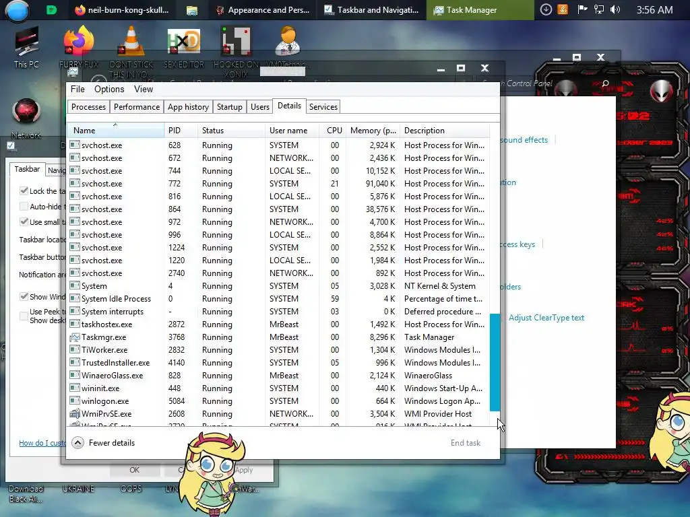Screen dimensions: 690x517
Task: Switch to neil-burn-kong-skull Firefox taskbar button
Action: click(122, 9)
